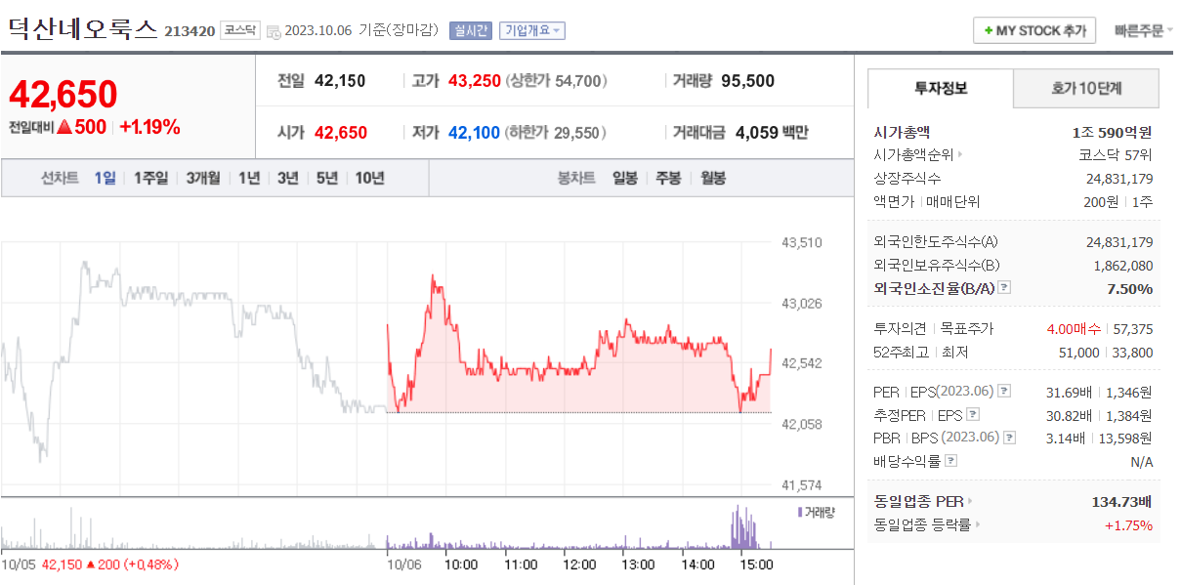Viewport: 1181px width, 585px height.
Task: Click the 코스닥 market badge
Action: click(x=239, y=30)
